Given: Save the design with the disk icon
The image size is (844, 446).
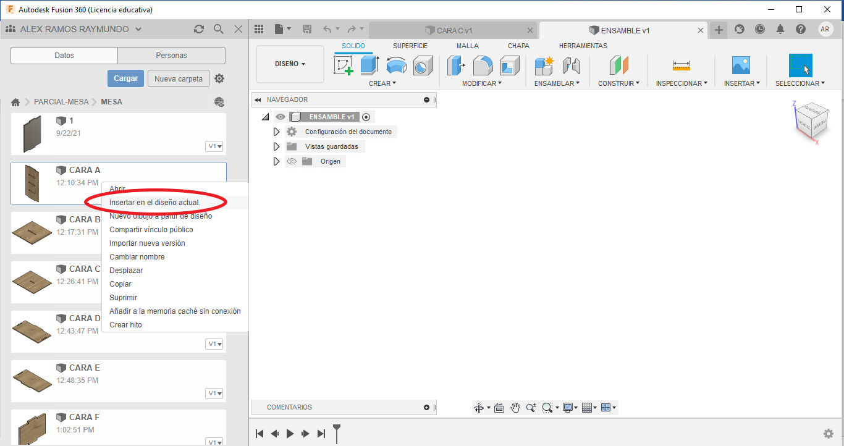Looking at the screenshot, I should [x=307, y=29].
